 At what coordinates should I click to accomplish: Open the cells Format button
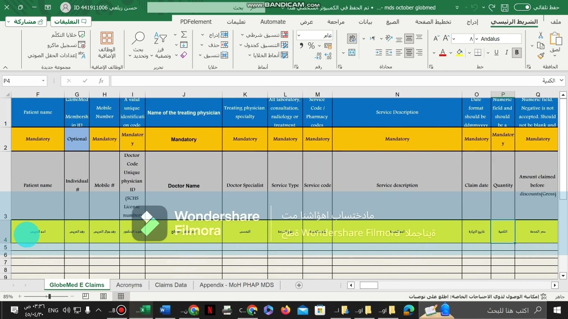pos(213,55)
